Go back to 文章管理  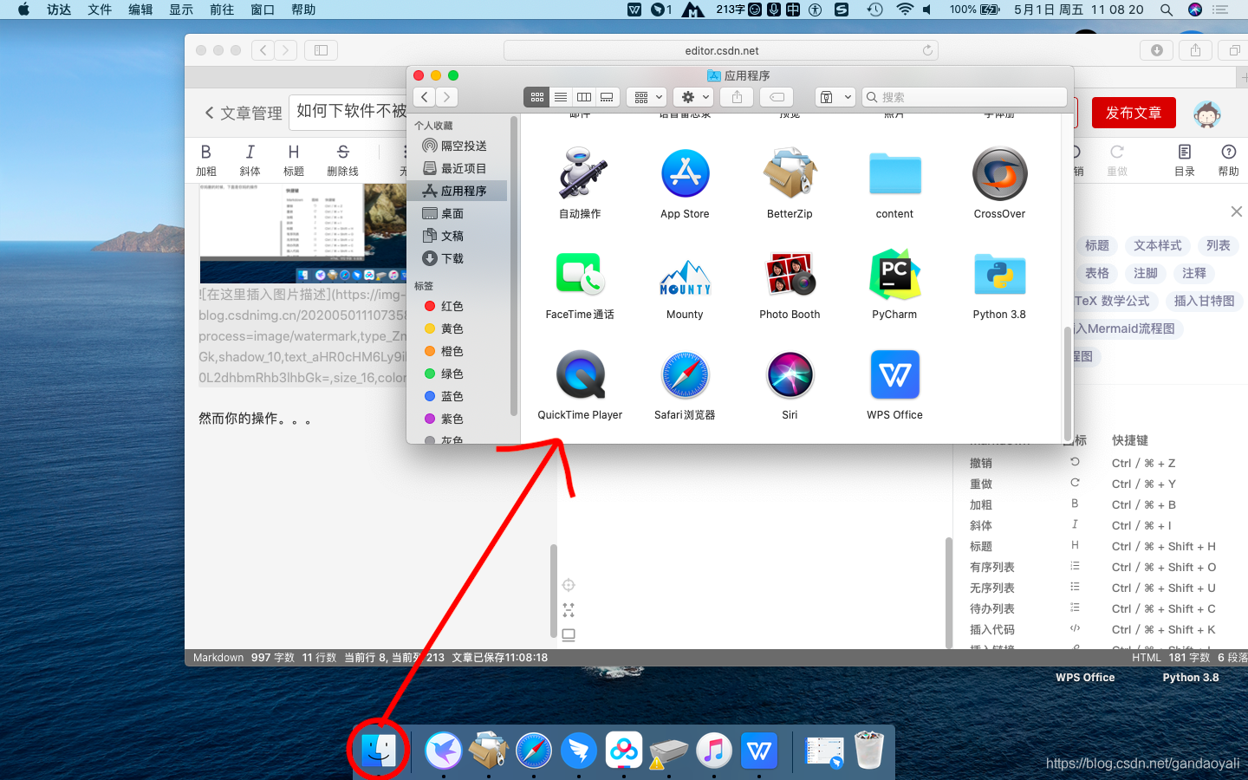coord(244,113)
